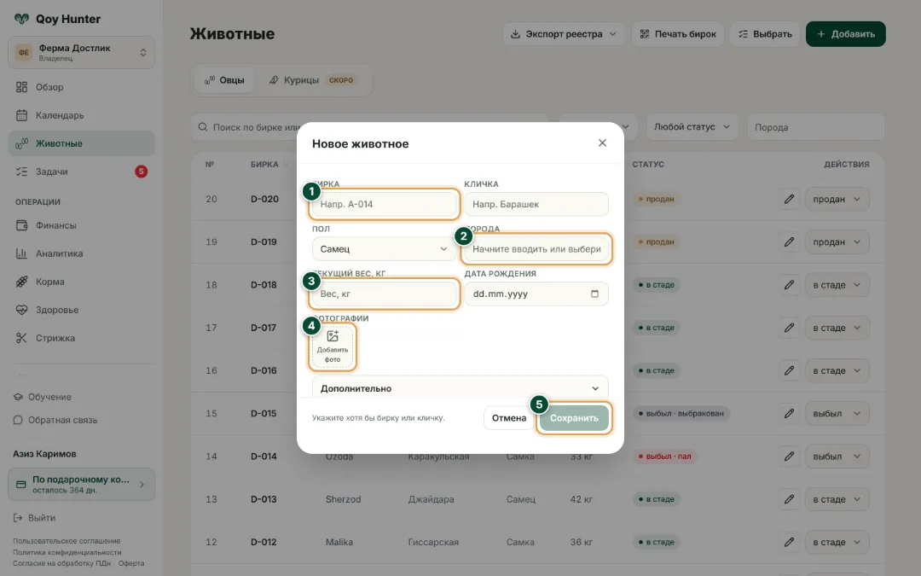Open the Пол dropdown showing Самец
The image size is (921, 576).
pyautogui.click(x=384, y=248)
